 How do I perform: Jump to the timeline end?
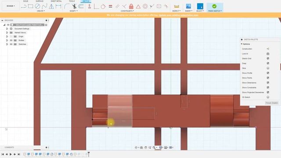(18, 154)
